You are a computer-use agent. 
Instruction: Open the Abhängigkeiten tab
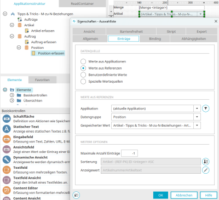point(194,39)
